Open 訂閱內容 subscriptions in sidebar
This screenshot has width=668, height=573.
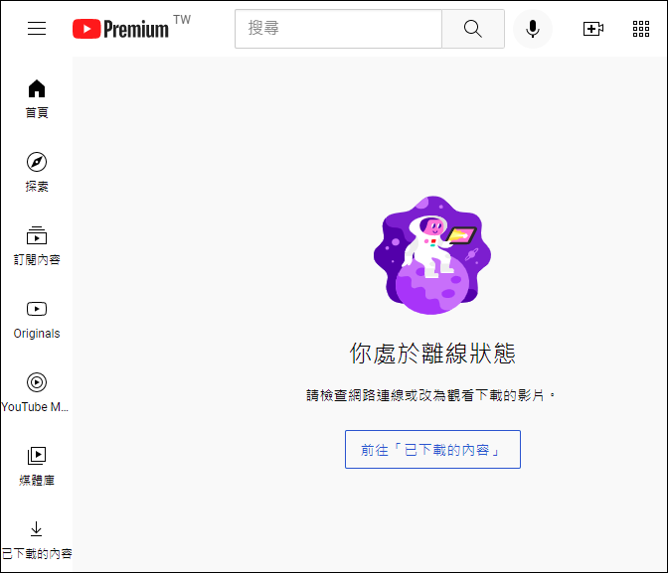(37, 246)
